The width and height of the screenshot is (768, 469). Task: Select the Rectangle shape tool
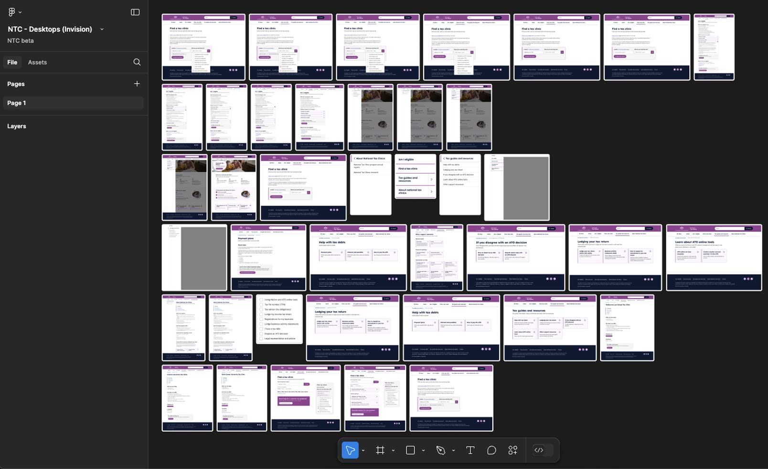point(410,450)
